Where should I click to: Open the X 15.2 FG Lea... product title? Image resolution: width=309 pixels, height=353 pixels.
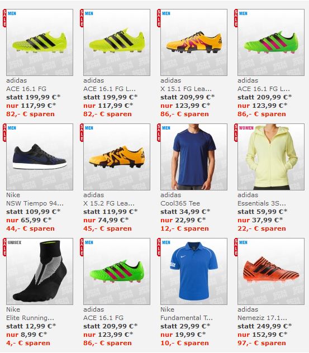point(109,203)
